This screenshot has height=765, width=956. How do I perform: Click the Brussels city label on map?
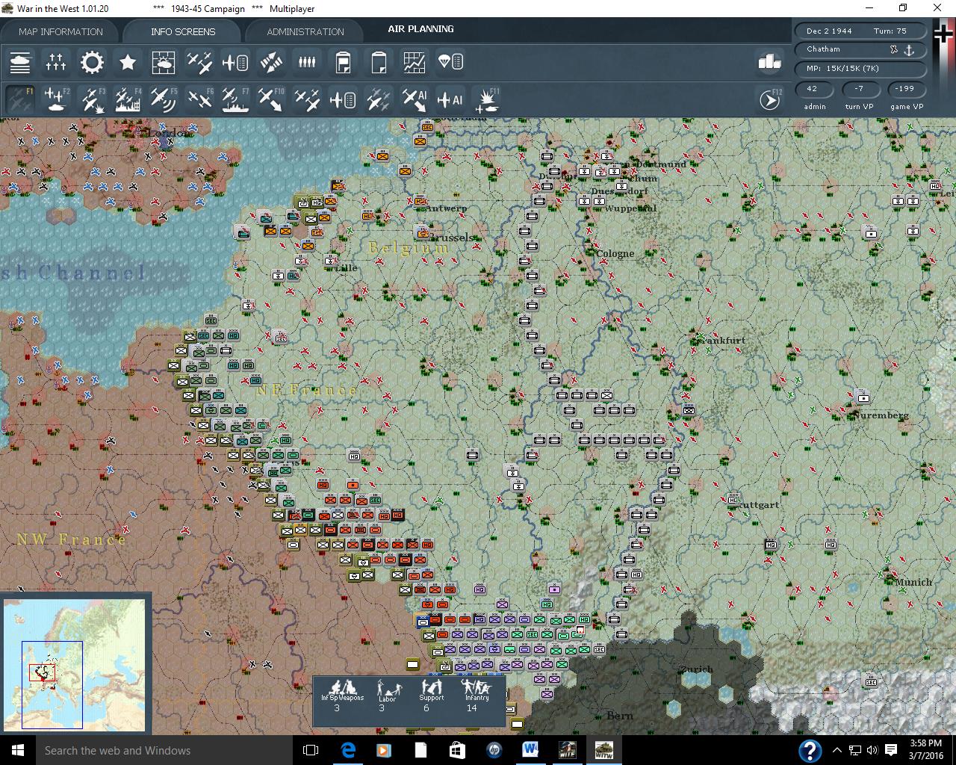click(x=453, y=238)
